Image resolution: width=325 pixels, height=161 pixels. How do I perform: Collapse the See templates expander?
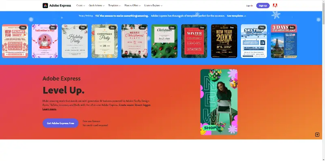click(236, 16)
